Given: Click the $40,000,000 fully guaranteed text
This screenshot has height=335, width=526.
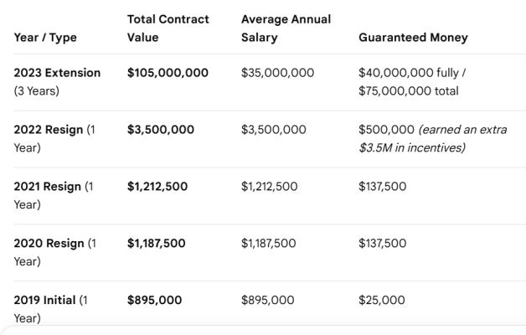Looking at the screenshot, I should (412, 73).
